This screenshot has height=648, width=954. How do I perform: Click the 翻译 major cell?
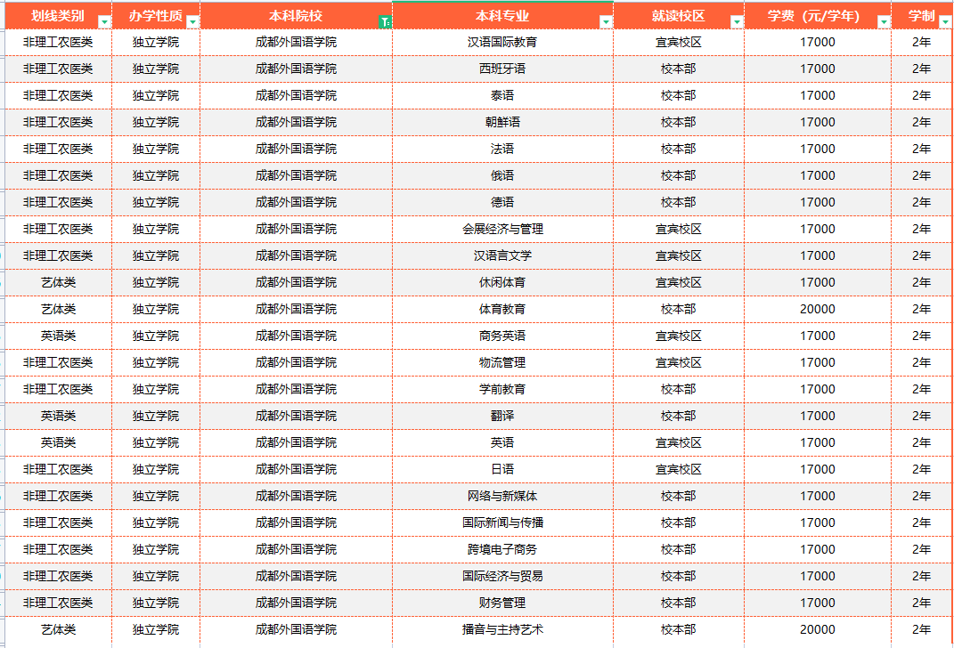[502, 417]
